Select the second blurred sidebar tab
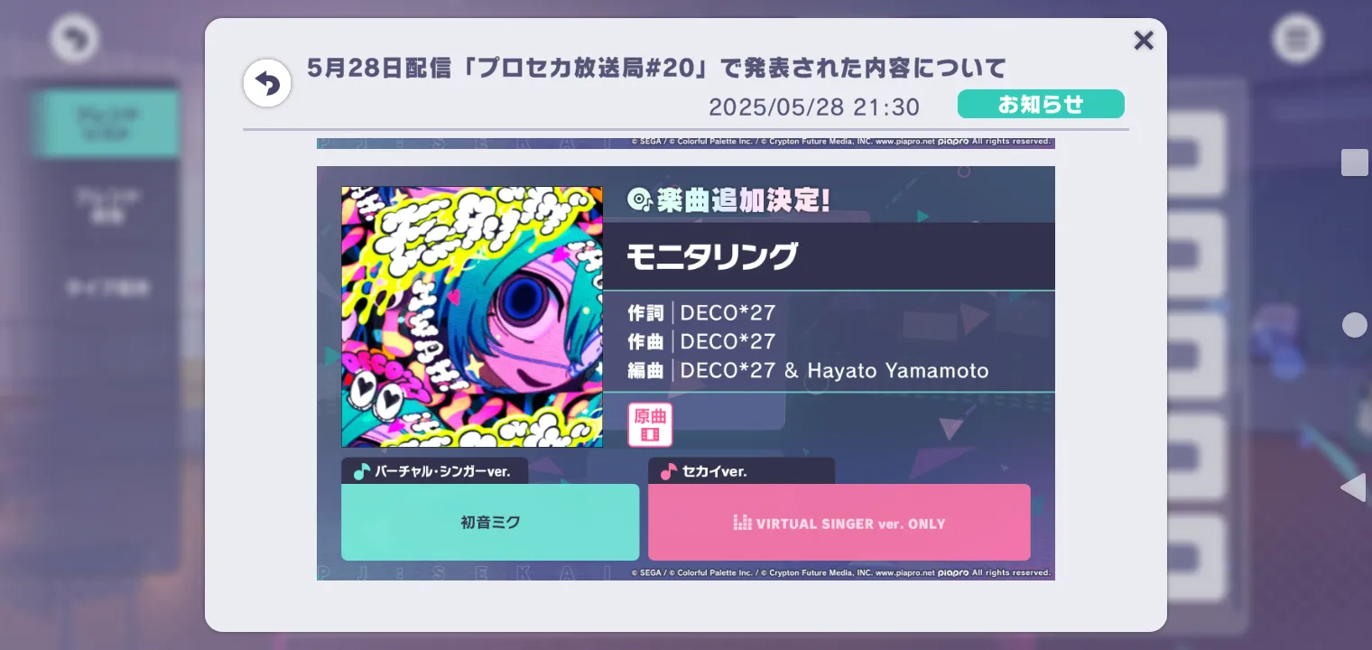The width and height of the screenshot is (1372, 650). coord(107,205)
